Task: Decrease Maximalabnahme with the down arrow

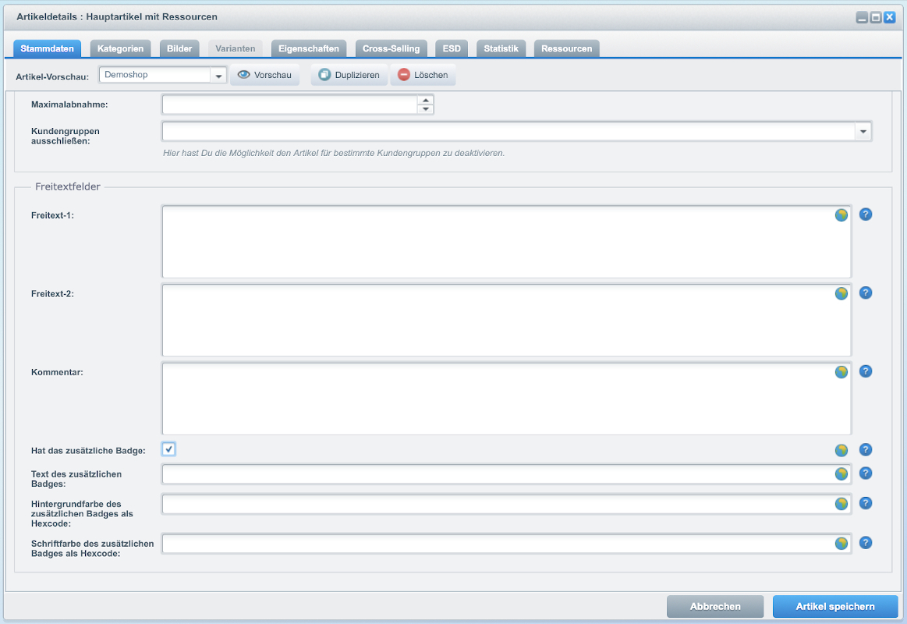Action: click(425, 109)
